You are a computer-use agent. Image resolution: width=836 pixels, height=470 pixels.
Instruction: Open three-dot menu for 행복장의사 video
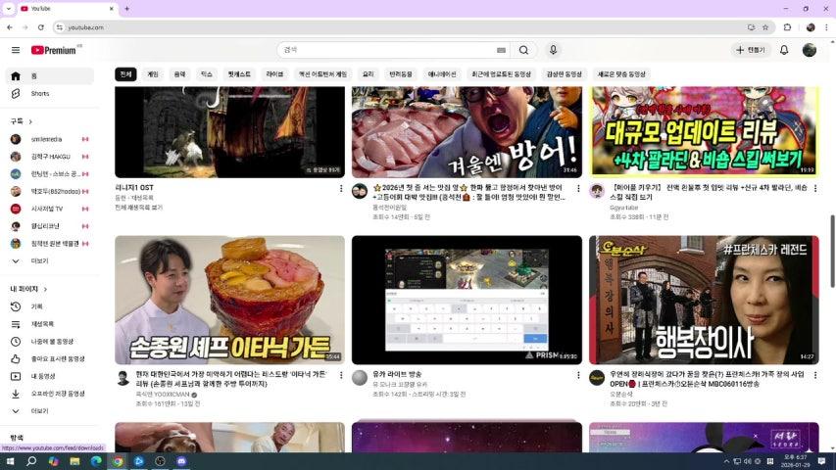[x=815, y=375]
